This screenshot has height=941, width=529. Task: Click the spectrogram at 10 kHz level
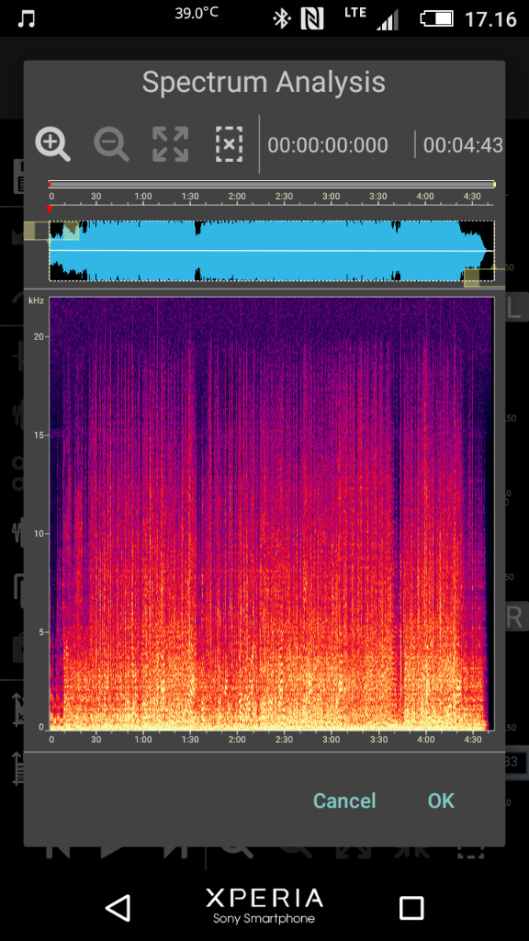point(271,533)
